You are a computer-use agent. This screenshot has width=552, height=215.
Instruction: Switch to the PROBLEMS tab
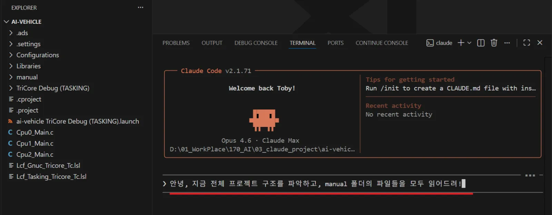pyautogui.click(x=176, y=43)
